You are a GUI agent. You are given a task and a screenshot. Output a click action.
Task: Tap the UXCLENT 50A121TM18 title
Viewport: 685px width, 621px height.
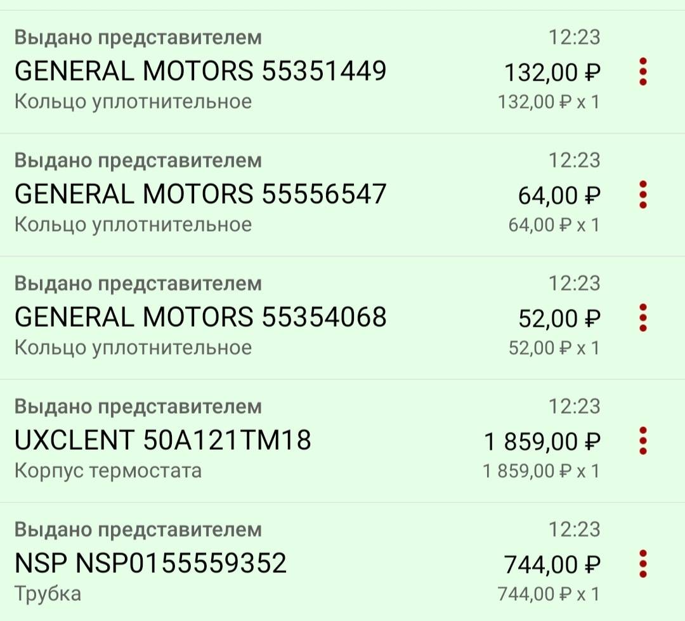162,441
